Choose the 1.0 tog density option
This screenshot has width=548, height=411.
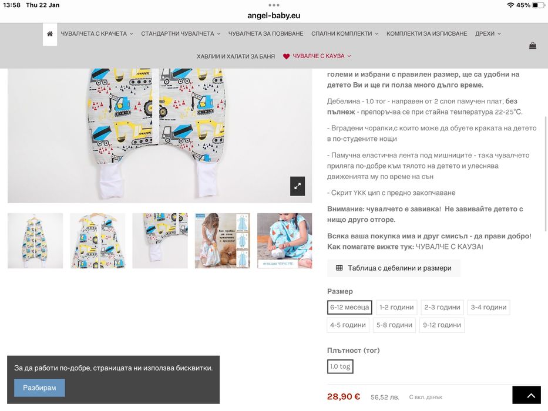tap(340, 366)
